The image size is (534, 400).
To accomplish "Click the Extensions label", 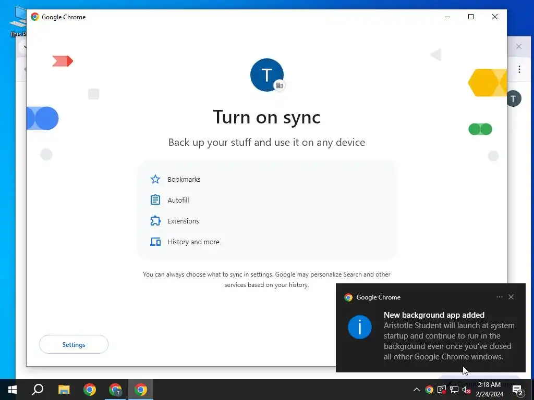I will tap(183, 221).
